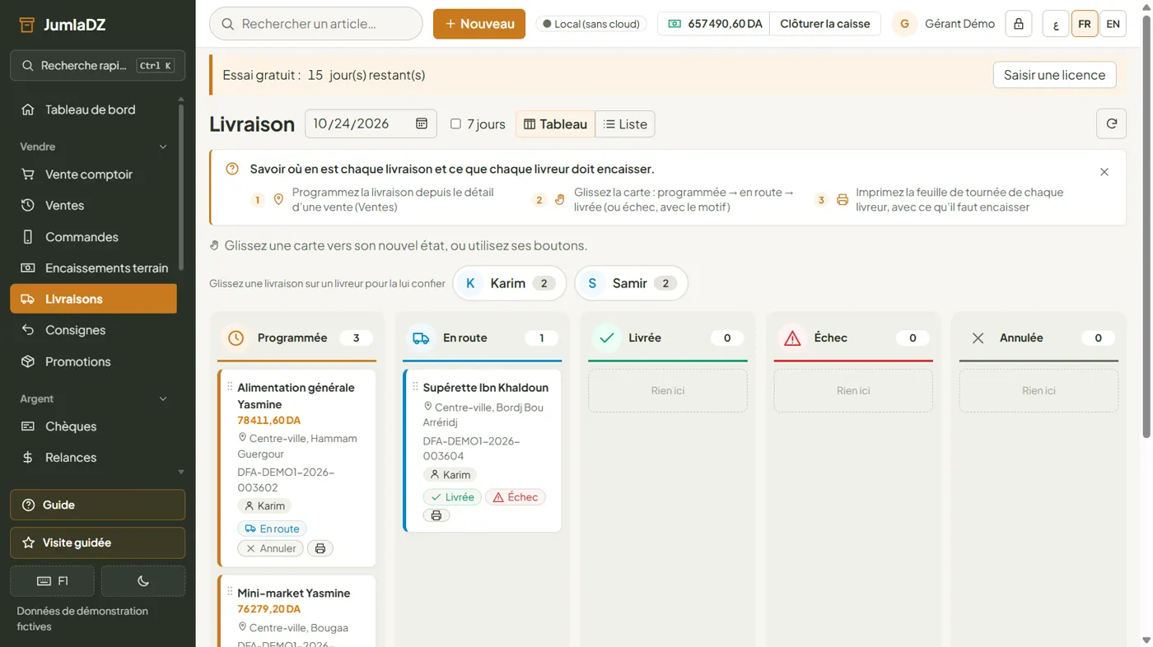
Task: Click the En route truck column icon
Action: [421, 338]
